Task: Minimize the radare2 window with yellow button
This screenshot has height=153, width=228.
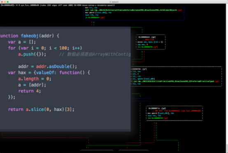Action: tap(5, 2)
